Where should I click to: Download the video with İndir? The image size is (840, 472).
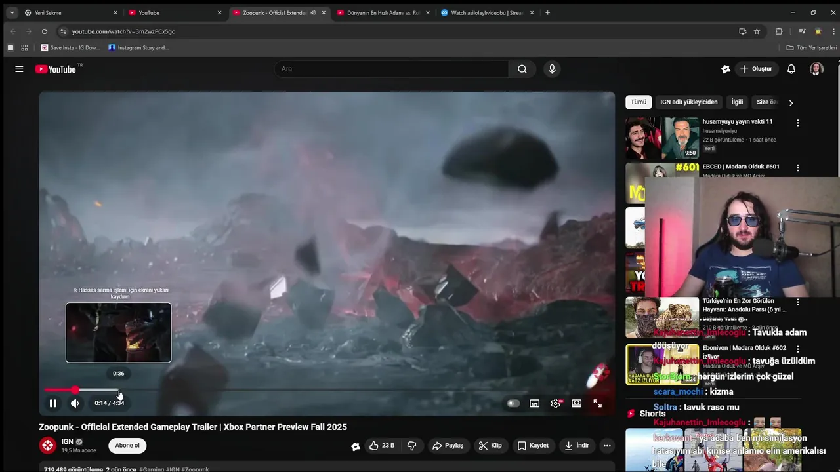577,446
